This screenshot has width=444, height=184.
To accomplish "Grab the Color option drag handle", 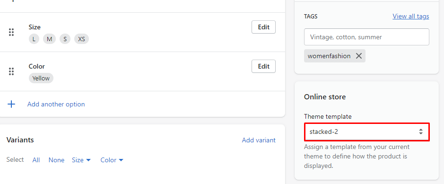I will pos(11,71).
